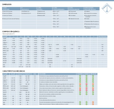114x109 pixels.
Task: Click 'E Aceros para Construcciones Mecánicas' cell
Action: click(12, 19)
